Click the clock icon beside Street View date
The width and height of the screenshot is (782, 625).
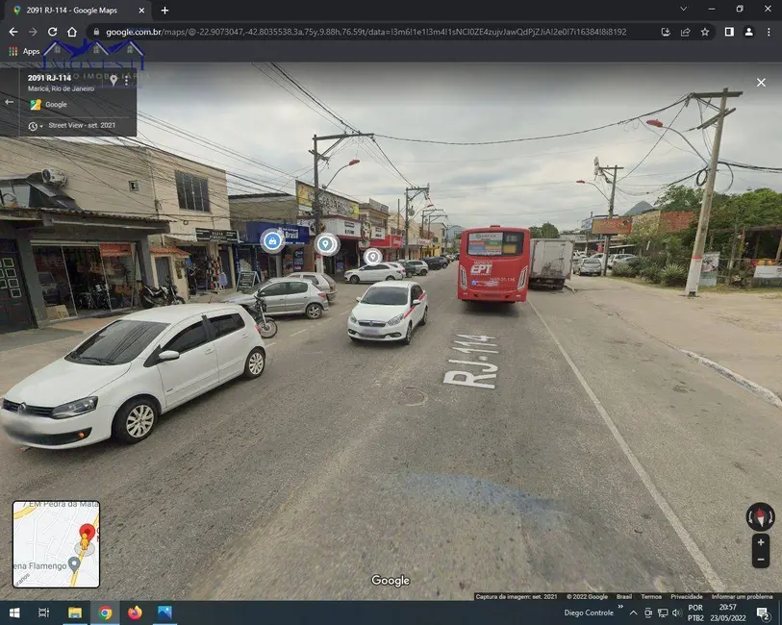[34, 125]
